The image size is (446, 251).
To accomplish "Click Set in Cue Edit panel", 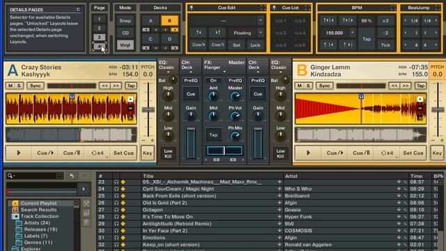I will [236, 45].
